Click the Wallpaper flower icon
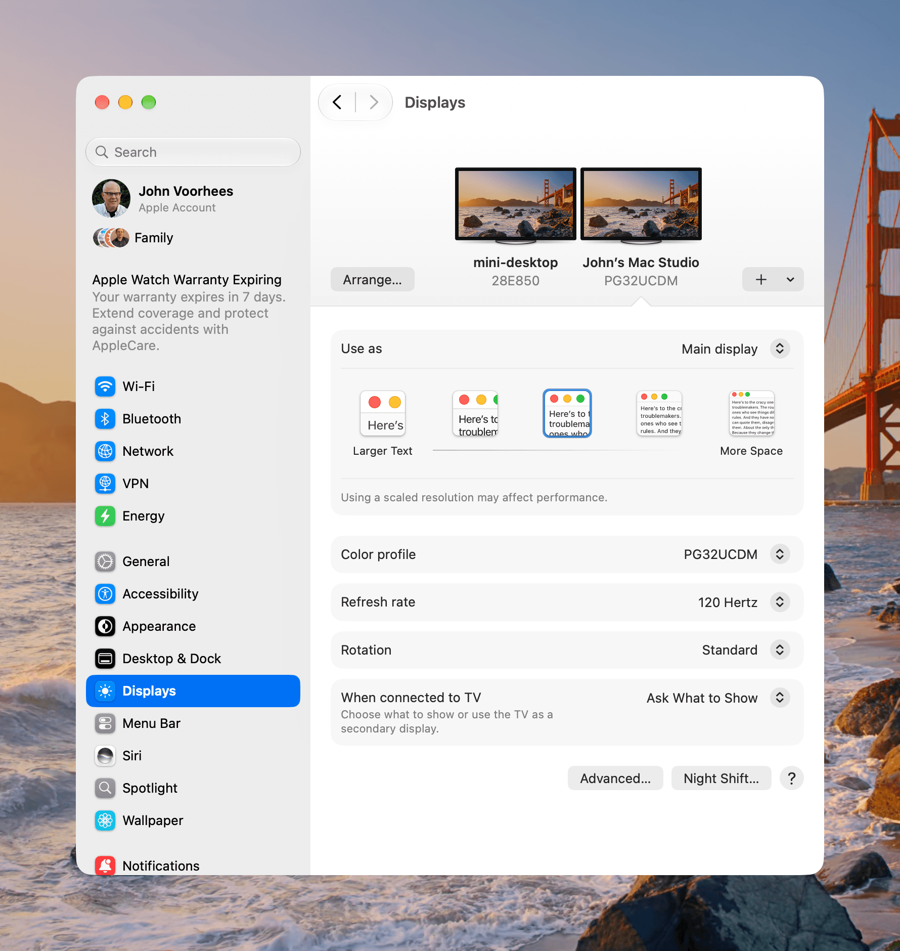Screen dimensions: 900x951 (x=105, y=820)
